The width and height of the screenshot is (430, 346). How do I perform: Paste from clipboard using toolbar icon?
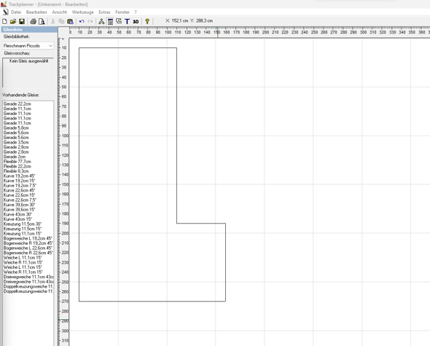coord(70,21)
